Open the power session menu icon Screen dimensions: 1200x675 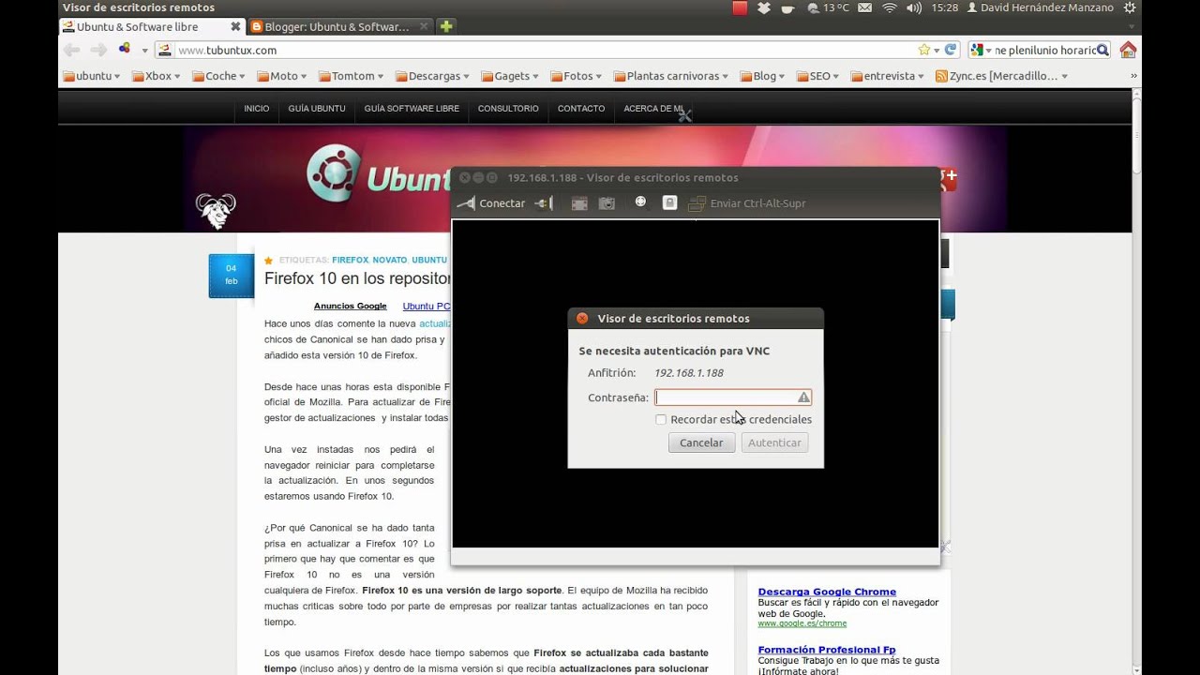1130,7
